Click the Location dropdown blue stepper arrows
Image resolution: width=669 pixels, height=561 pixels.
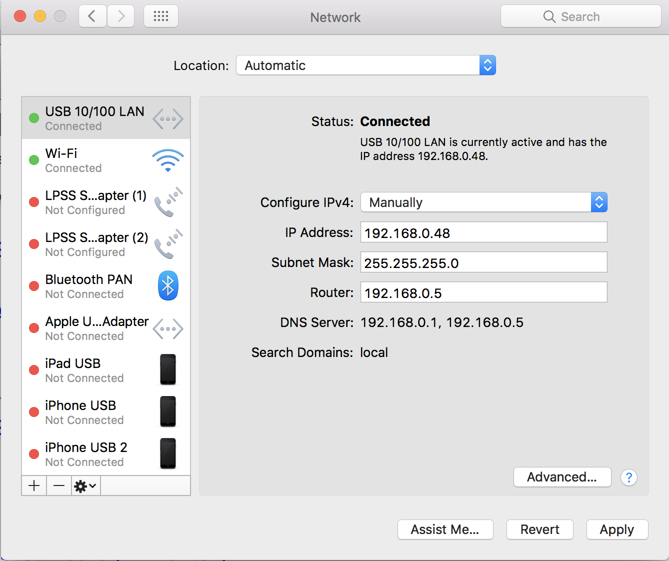coord(487,65)
